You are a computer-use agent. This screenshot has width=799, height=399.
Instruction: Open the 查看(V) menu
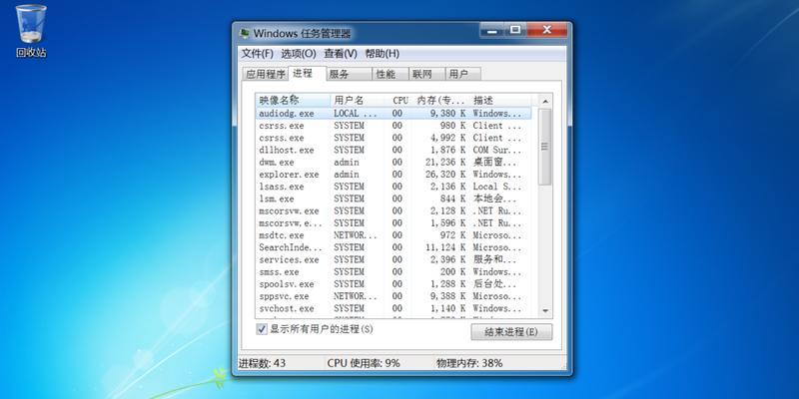pyautogui.click(x=341, y=54)
